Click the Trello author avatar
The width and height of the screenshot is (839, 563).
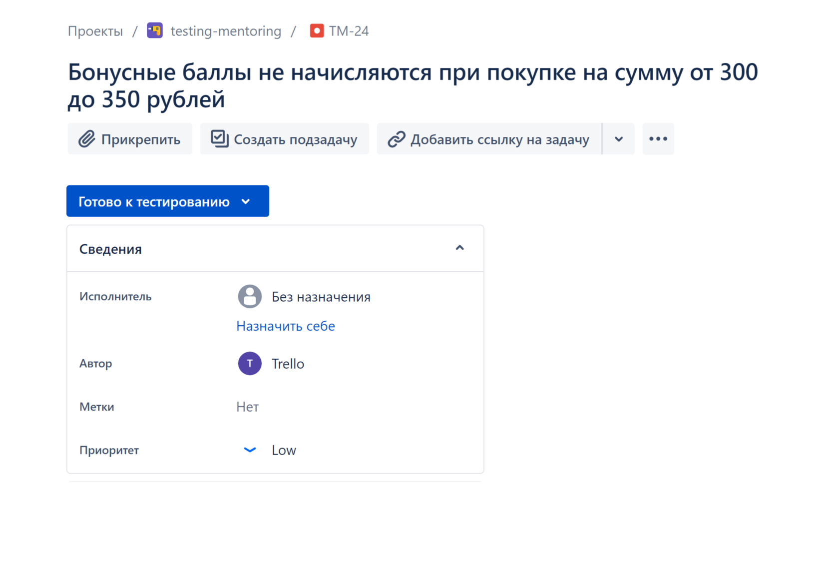[x=250, y=364]
